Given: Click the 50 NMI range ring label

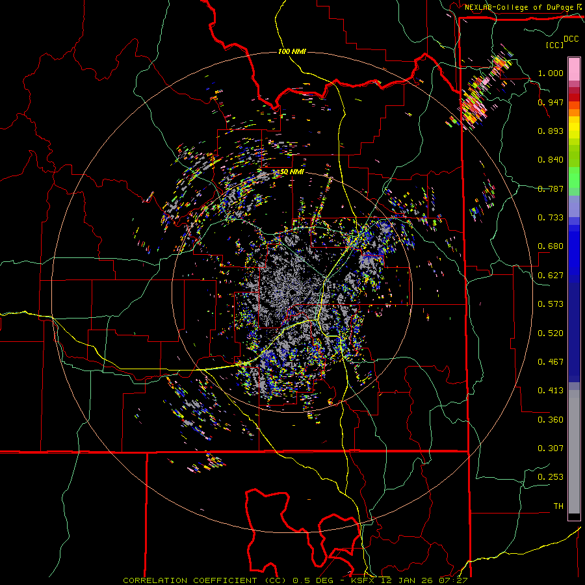Looking at the screenshot, I should pyautogui.click(x=292, y=172).
